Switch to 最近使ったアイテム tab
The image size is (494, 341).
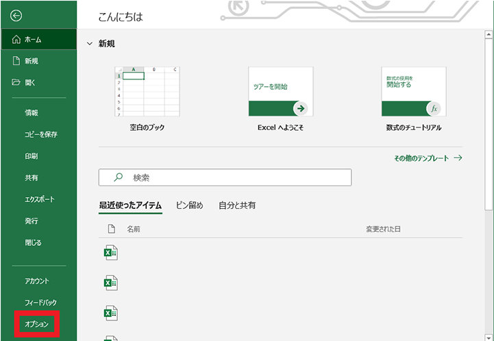[130, 205]
